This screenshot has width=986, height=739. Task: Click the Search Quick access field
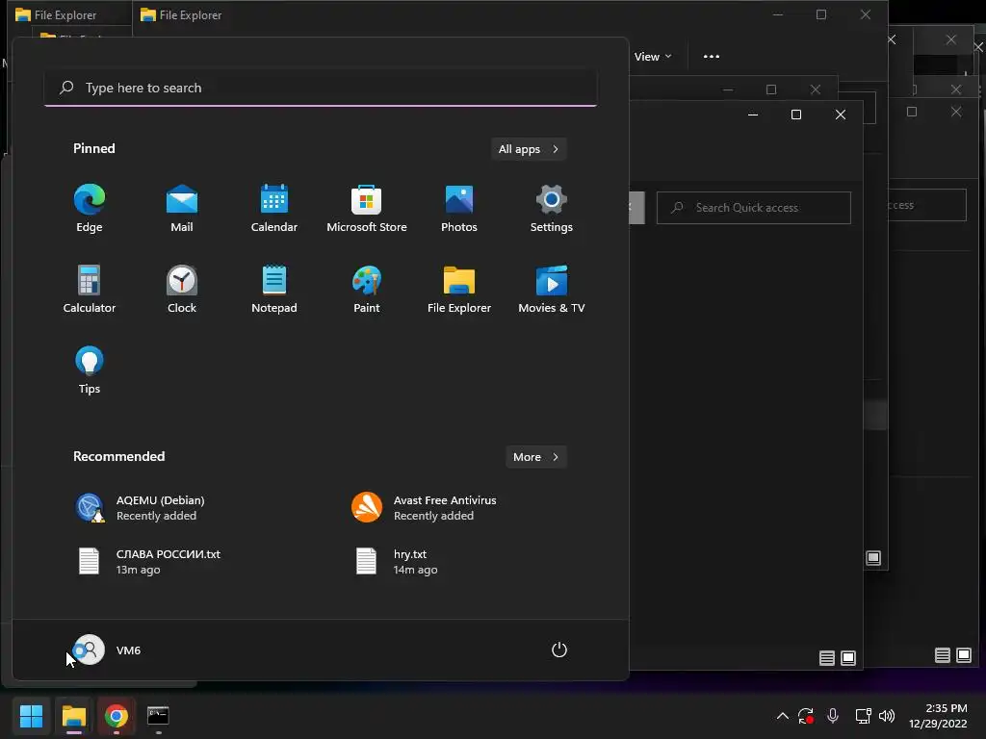pos(753,208)
